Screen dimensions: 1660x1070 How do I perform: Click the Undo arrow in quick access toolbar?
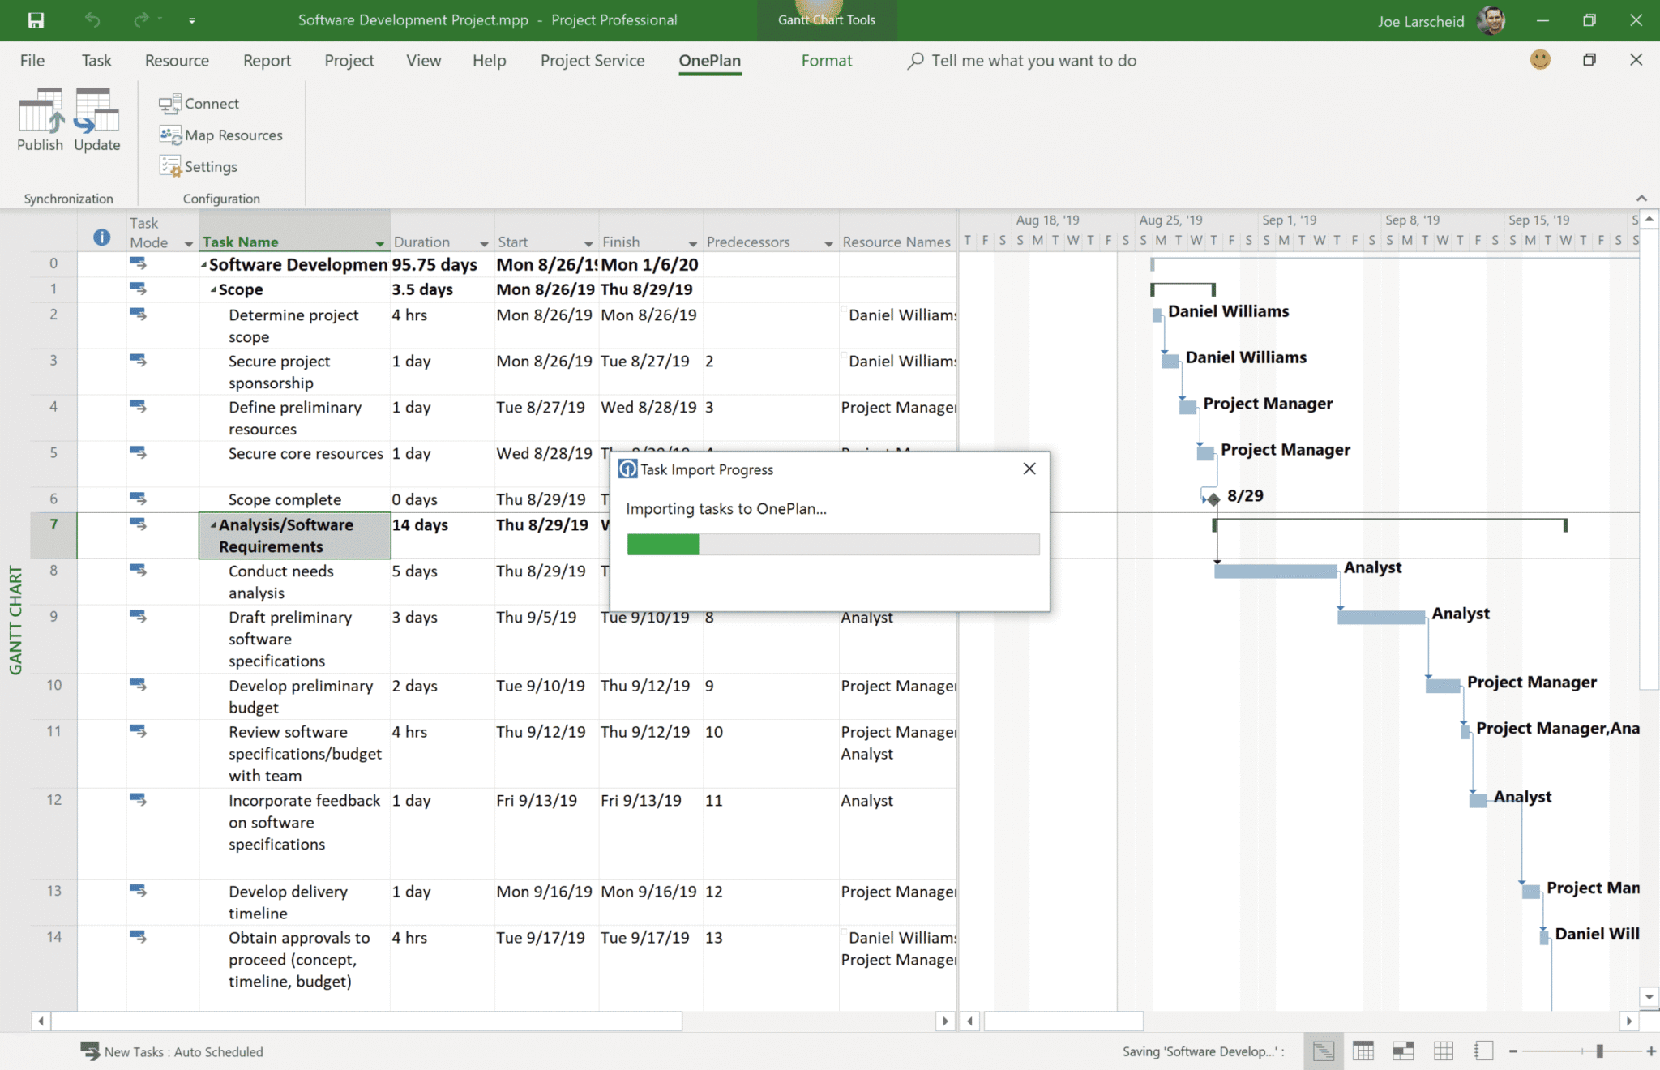pos(92,20)
